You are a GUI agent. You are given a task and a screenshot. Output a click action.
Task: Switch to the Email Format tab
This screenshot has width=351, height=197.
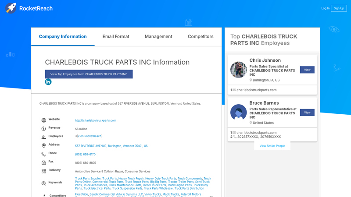click(116, 37)
